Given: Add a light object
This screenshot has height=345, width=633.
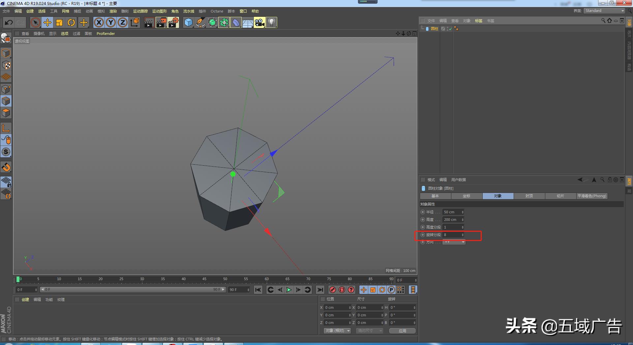Looking at the screenshot, I should pos(271,22).
